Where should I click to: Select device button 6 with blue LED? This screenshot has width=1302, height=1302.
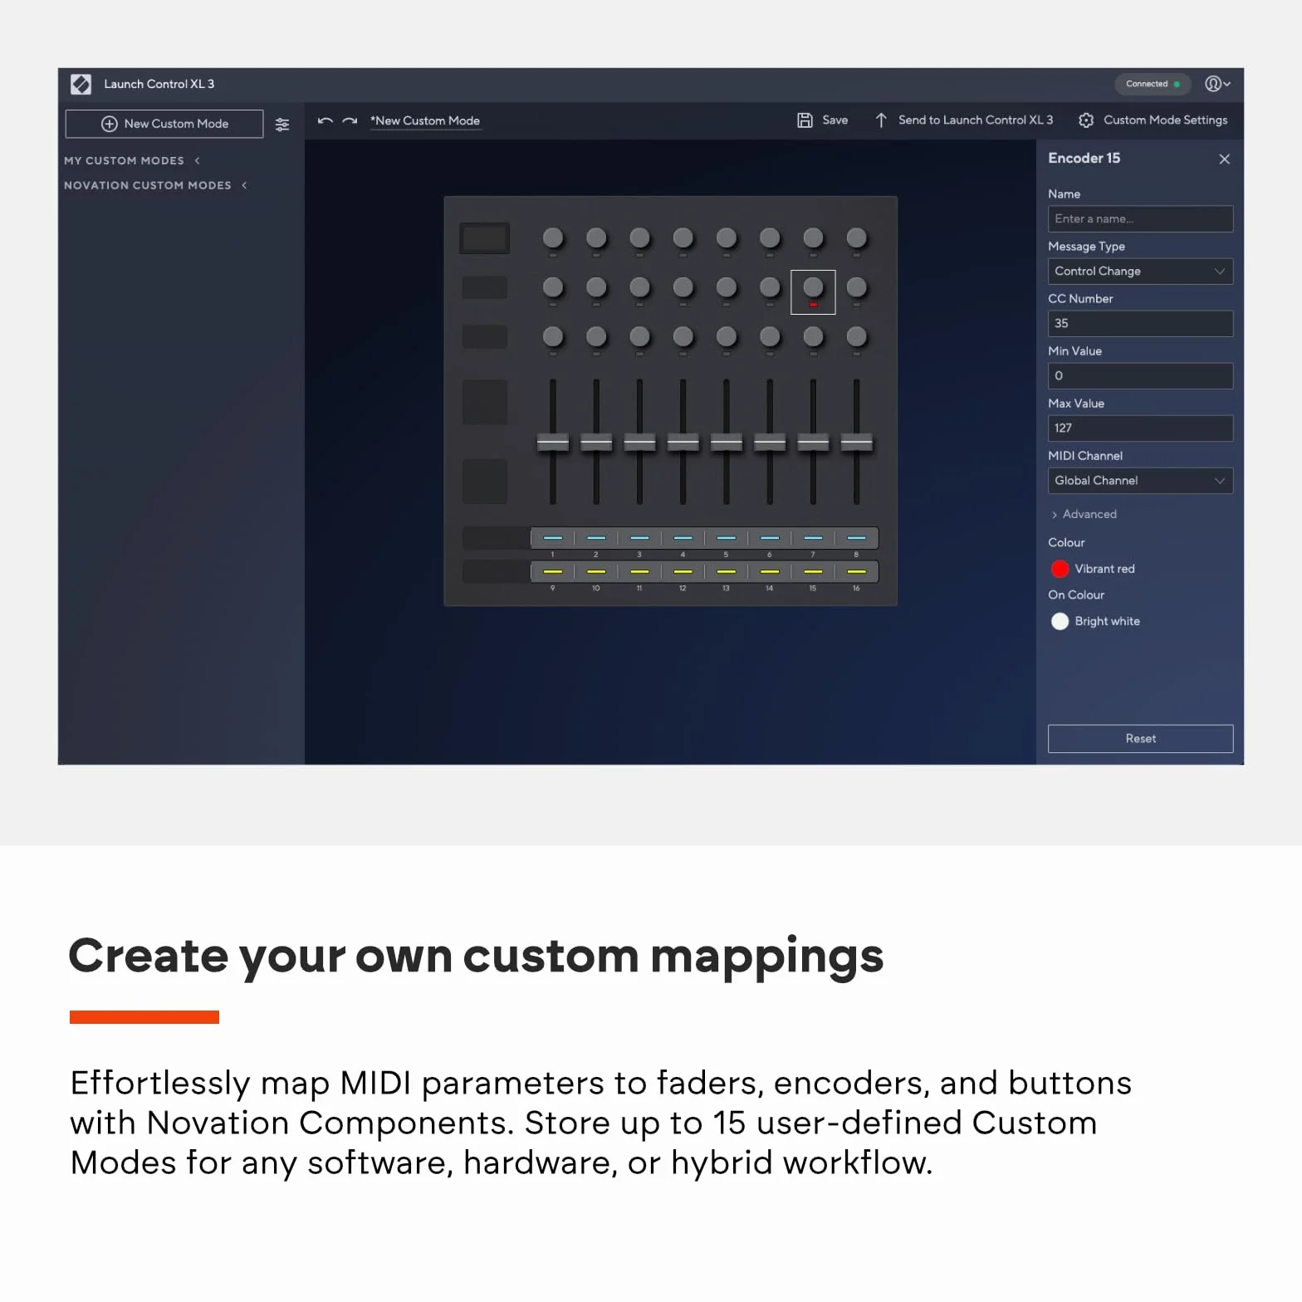coord(770,538)
